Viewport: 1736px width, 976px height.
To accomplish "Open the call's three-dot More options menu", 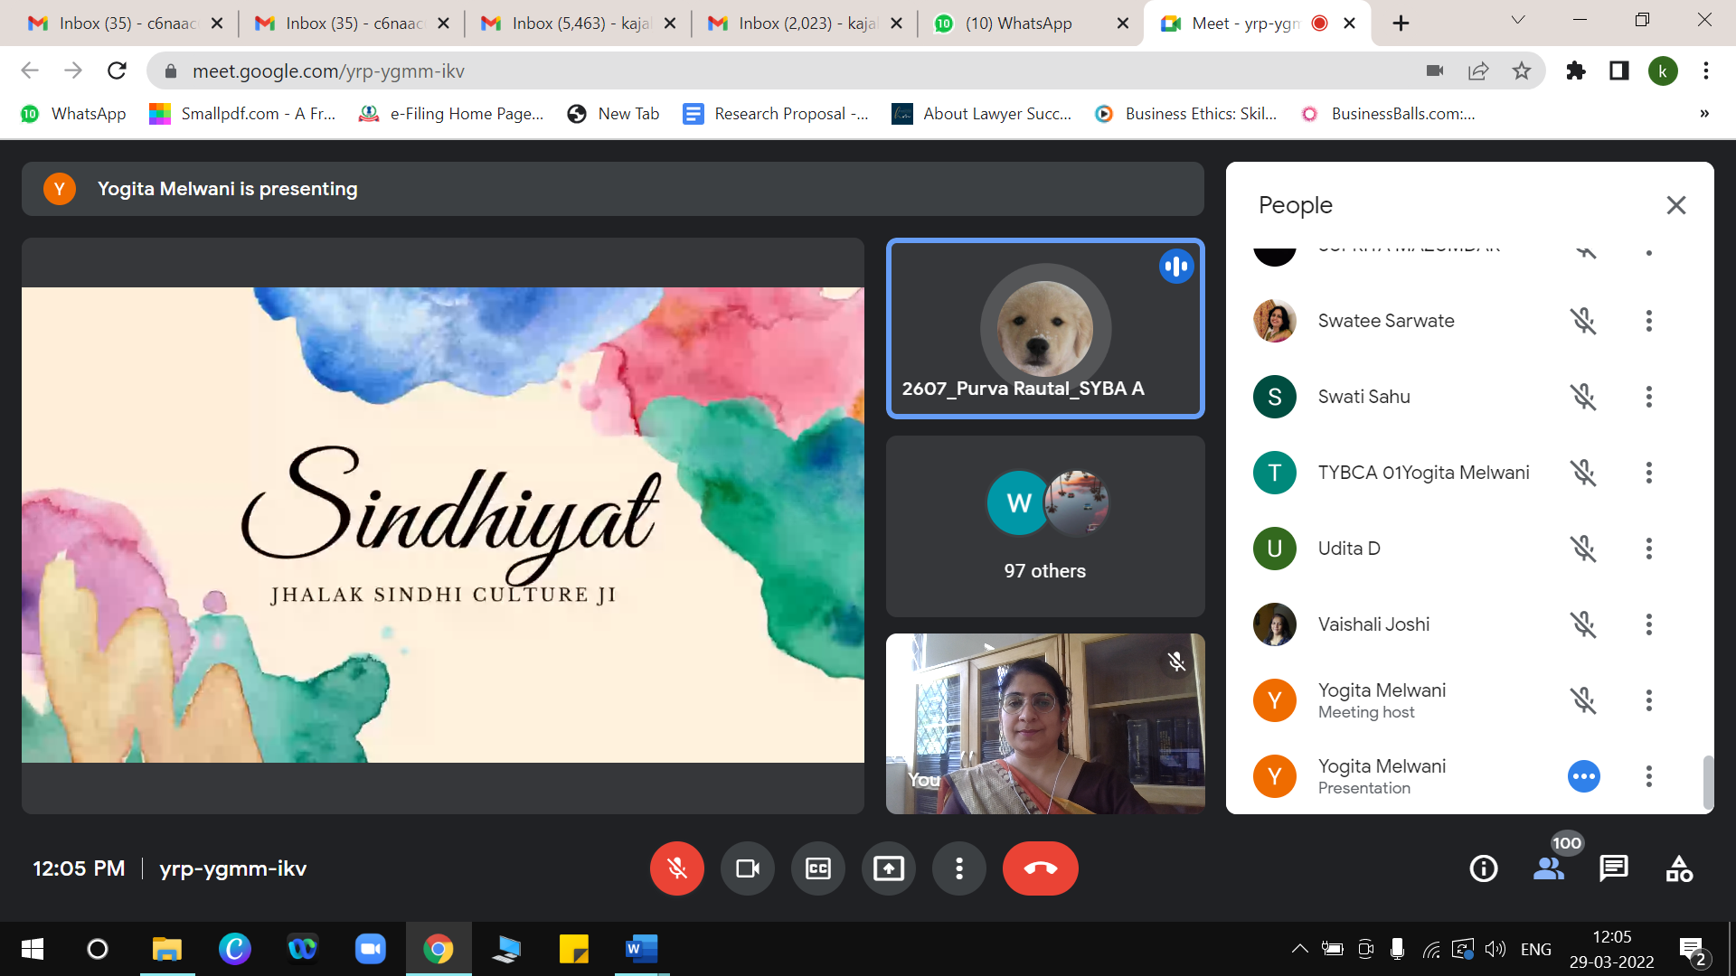I will 958,868.
